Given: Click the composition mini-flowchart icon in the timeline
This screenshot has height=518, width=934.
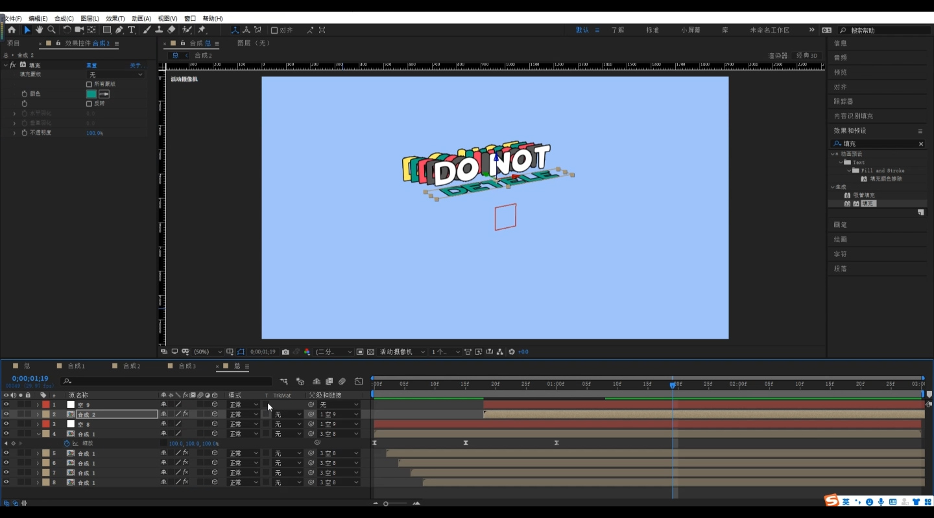Looking at the screenshot, I should [x=284, y=381].
